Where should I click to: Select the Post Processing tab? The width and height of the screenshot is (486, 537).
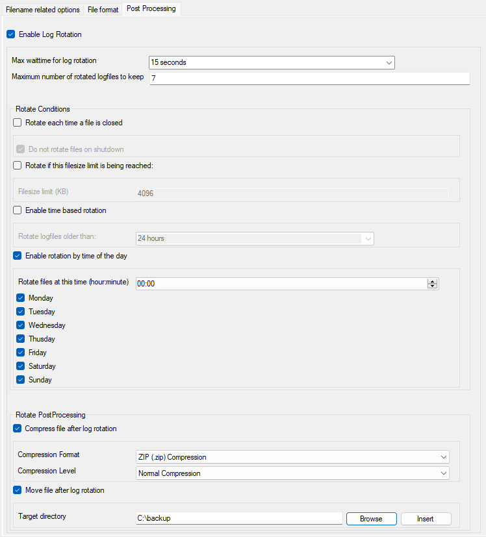click(x=151, y=8)
